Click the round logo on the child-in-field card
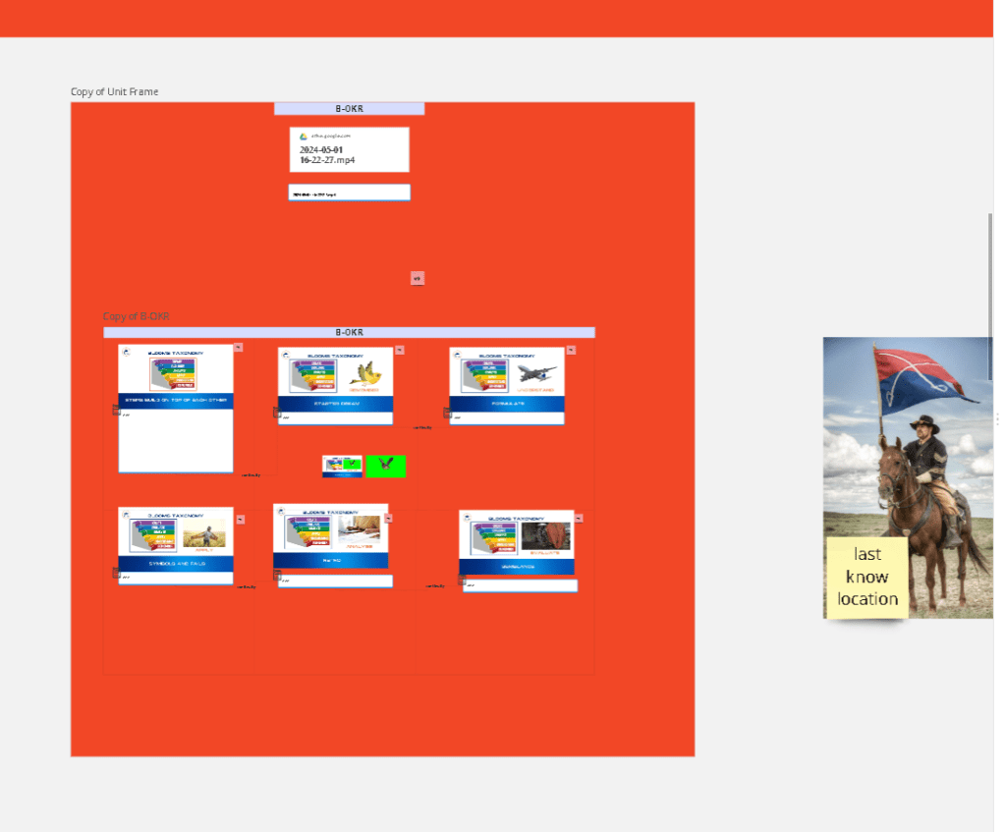Viewport: 1005px width, 832px height. coord(127,514)
